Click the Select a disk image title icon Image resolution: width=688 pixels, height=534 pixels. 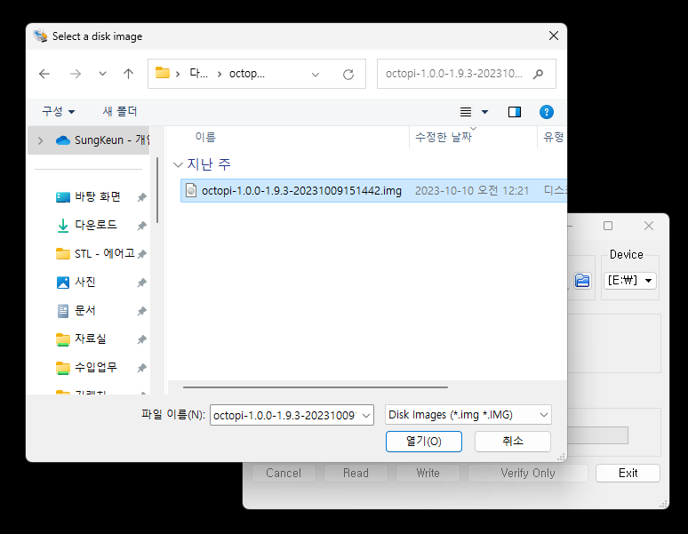pos(40,36)
